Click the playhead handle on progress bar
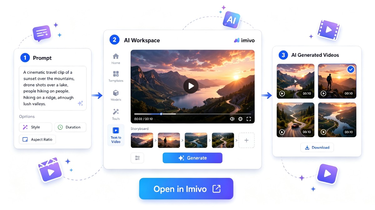The image size is (375, 210). point(161,114)
